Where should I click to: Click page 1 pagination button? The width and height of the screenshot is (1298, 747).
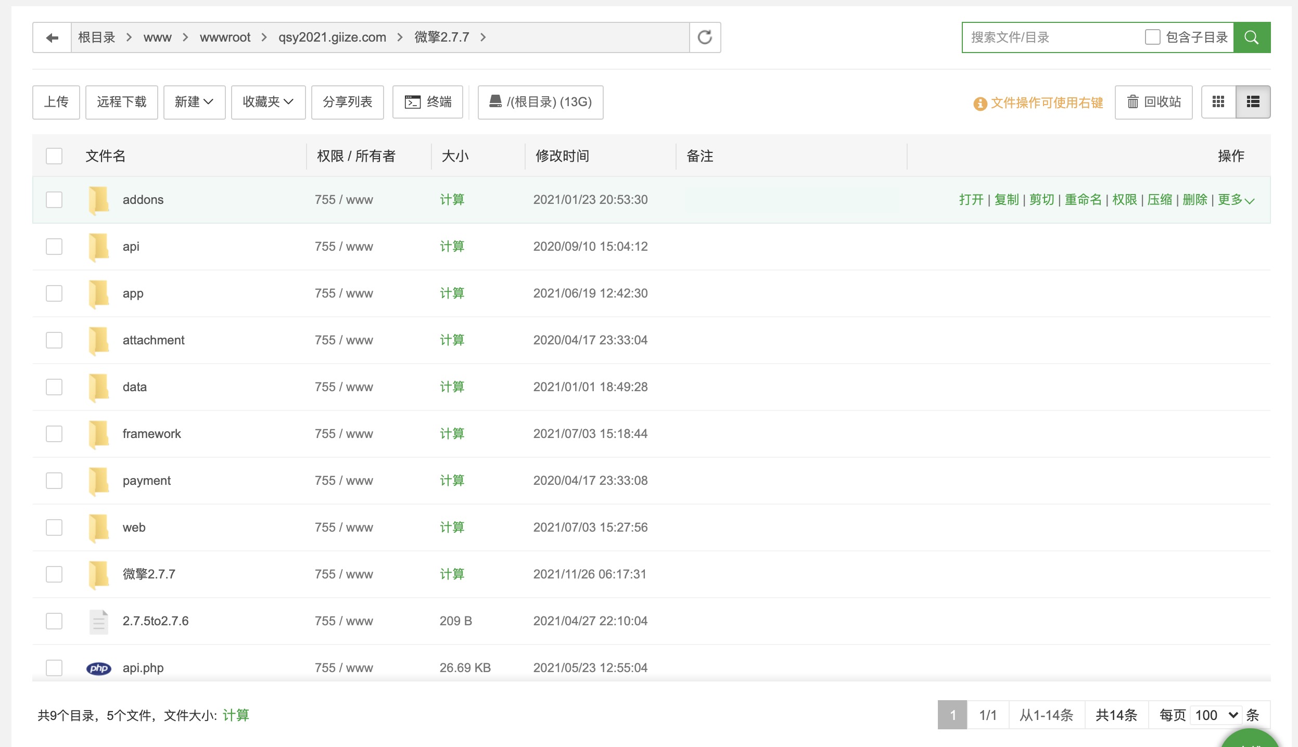pos(952,715)
